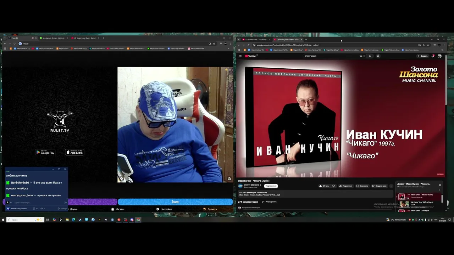
Task: Open taskbar clock and date
Action: pyautogui.click(x=443, y=220)
